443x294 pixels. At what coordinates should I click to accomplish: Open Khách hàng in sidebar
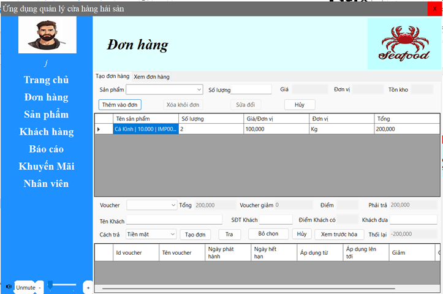pos(47,132)
